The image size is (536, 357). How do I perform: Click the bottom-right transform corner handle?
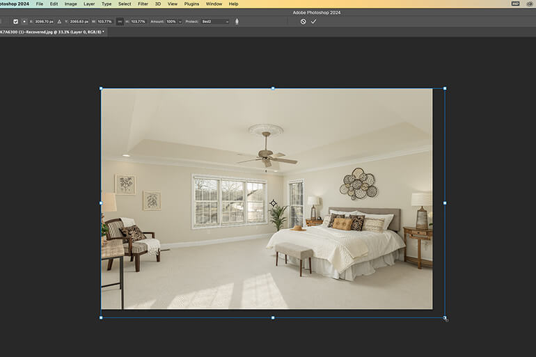click(445, 318)
